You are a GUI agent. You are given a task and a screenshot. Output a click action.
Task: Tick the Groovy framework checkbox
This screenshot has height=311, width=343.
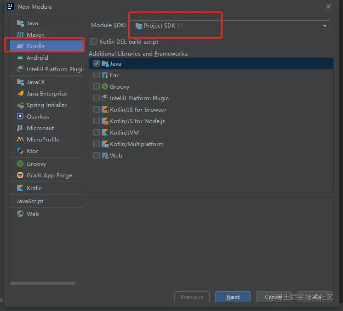(97, 86)
